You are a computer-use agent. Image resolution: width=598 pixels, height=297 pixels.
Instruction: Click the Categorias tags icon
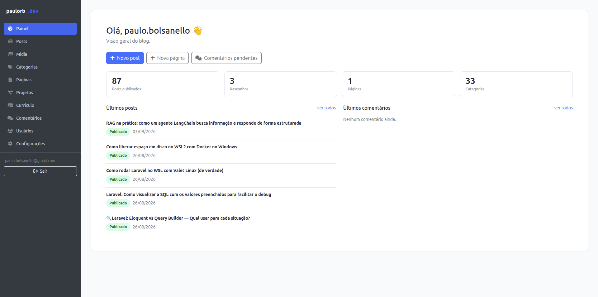click(10, 67)
